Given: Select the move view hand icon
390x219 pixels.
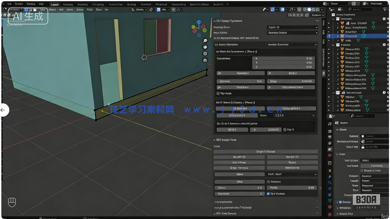Looking at the screenshot, I should click(205, 47).
